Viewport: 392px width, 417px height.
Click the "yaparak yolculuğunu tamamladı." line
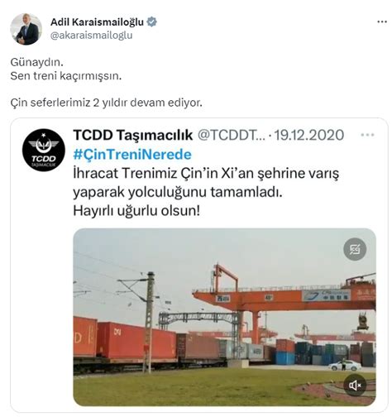coord(178,192)
